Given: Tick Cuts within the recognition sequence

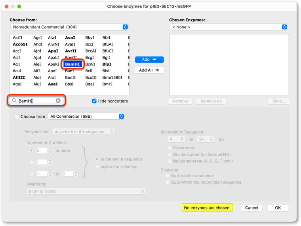Looking at the screenshot, I should (x=168, y=182).
